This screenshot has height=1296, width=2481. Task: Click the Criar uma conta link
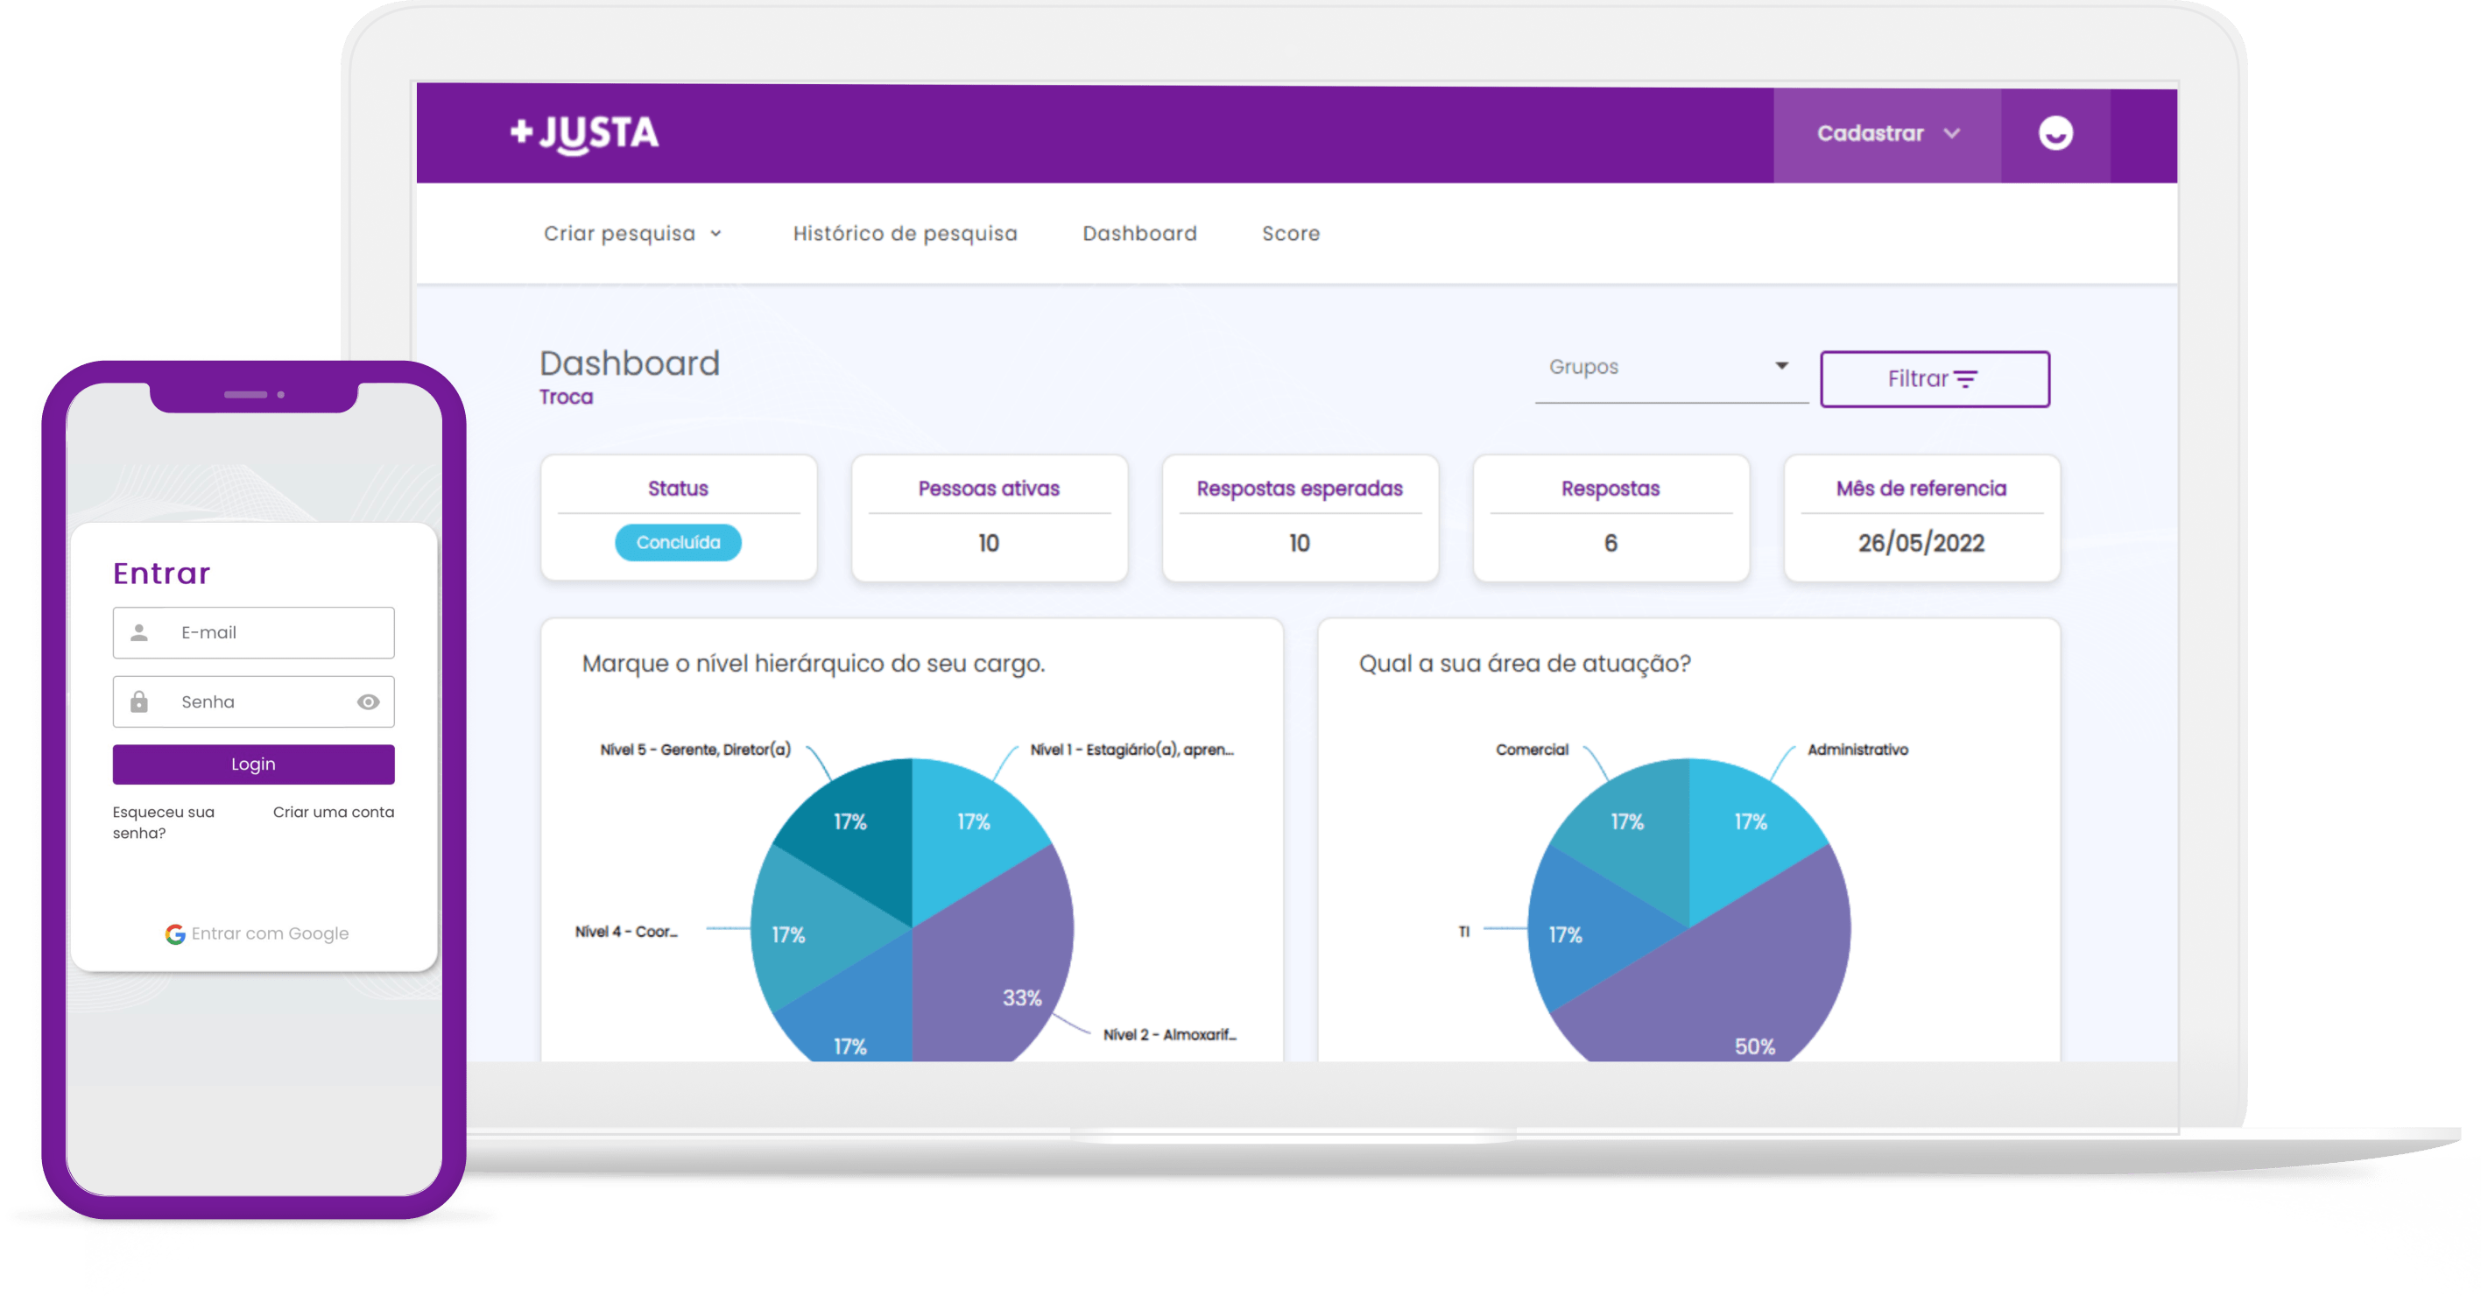[334, 813]
